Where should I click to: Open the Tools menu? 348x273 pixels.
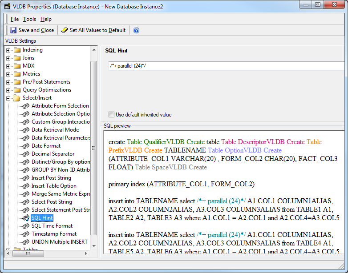click(x=29, y=19)
